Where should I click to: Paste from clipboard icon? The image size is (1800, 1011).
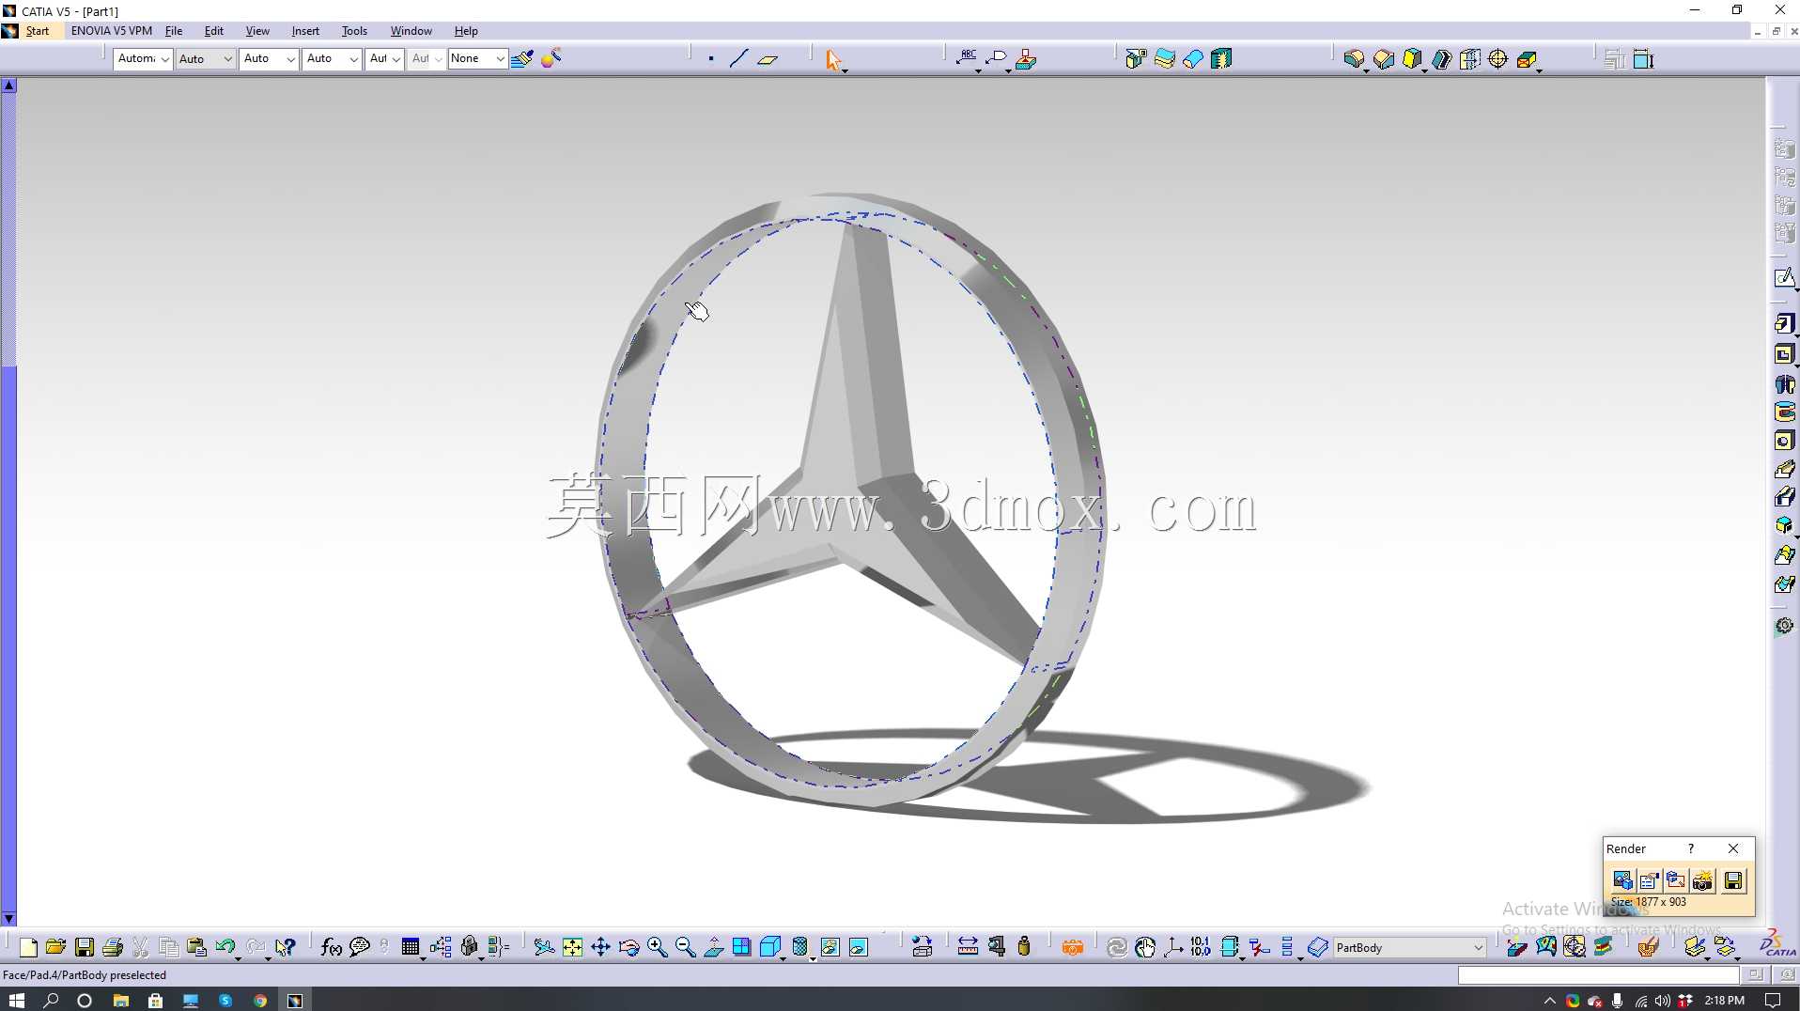coord(196,947)
